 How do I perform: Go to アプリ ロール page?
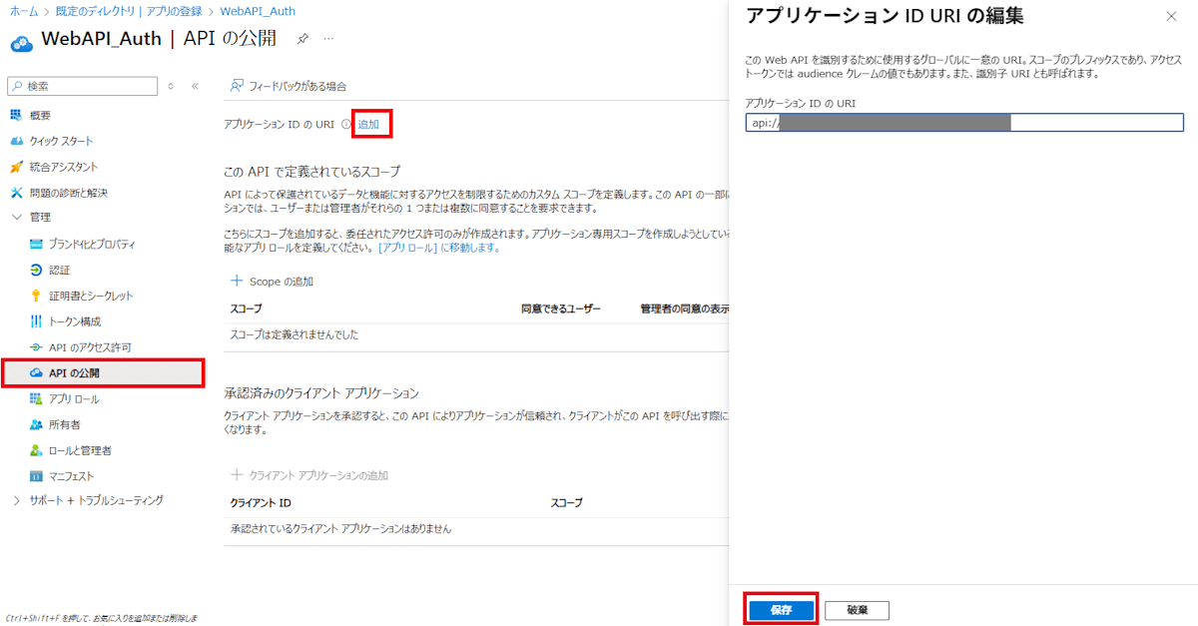pyautogui.click(x=74, y=398)
